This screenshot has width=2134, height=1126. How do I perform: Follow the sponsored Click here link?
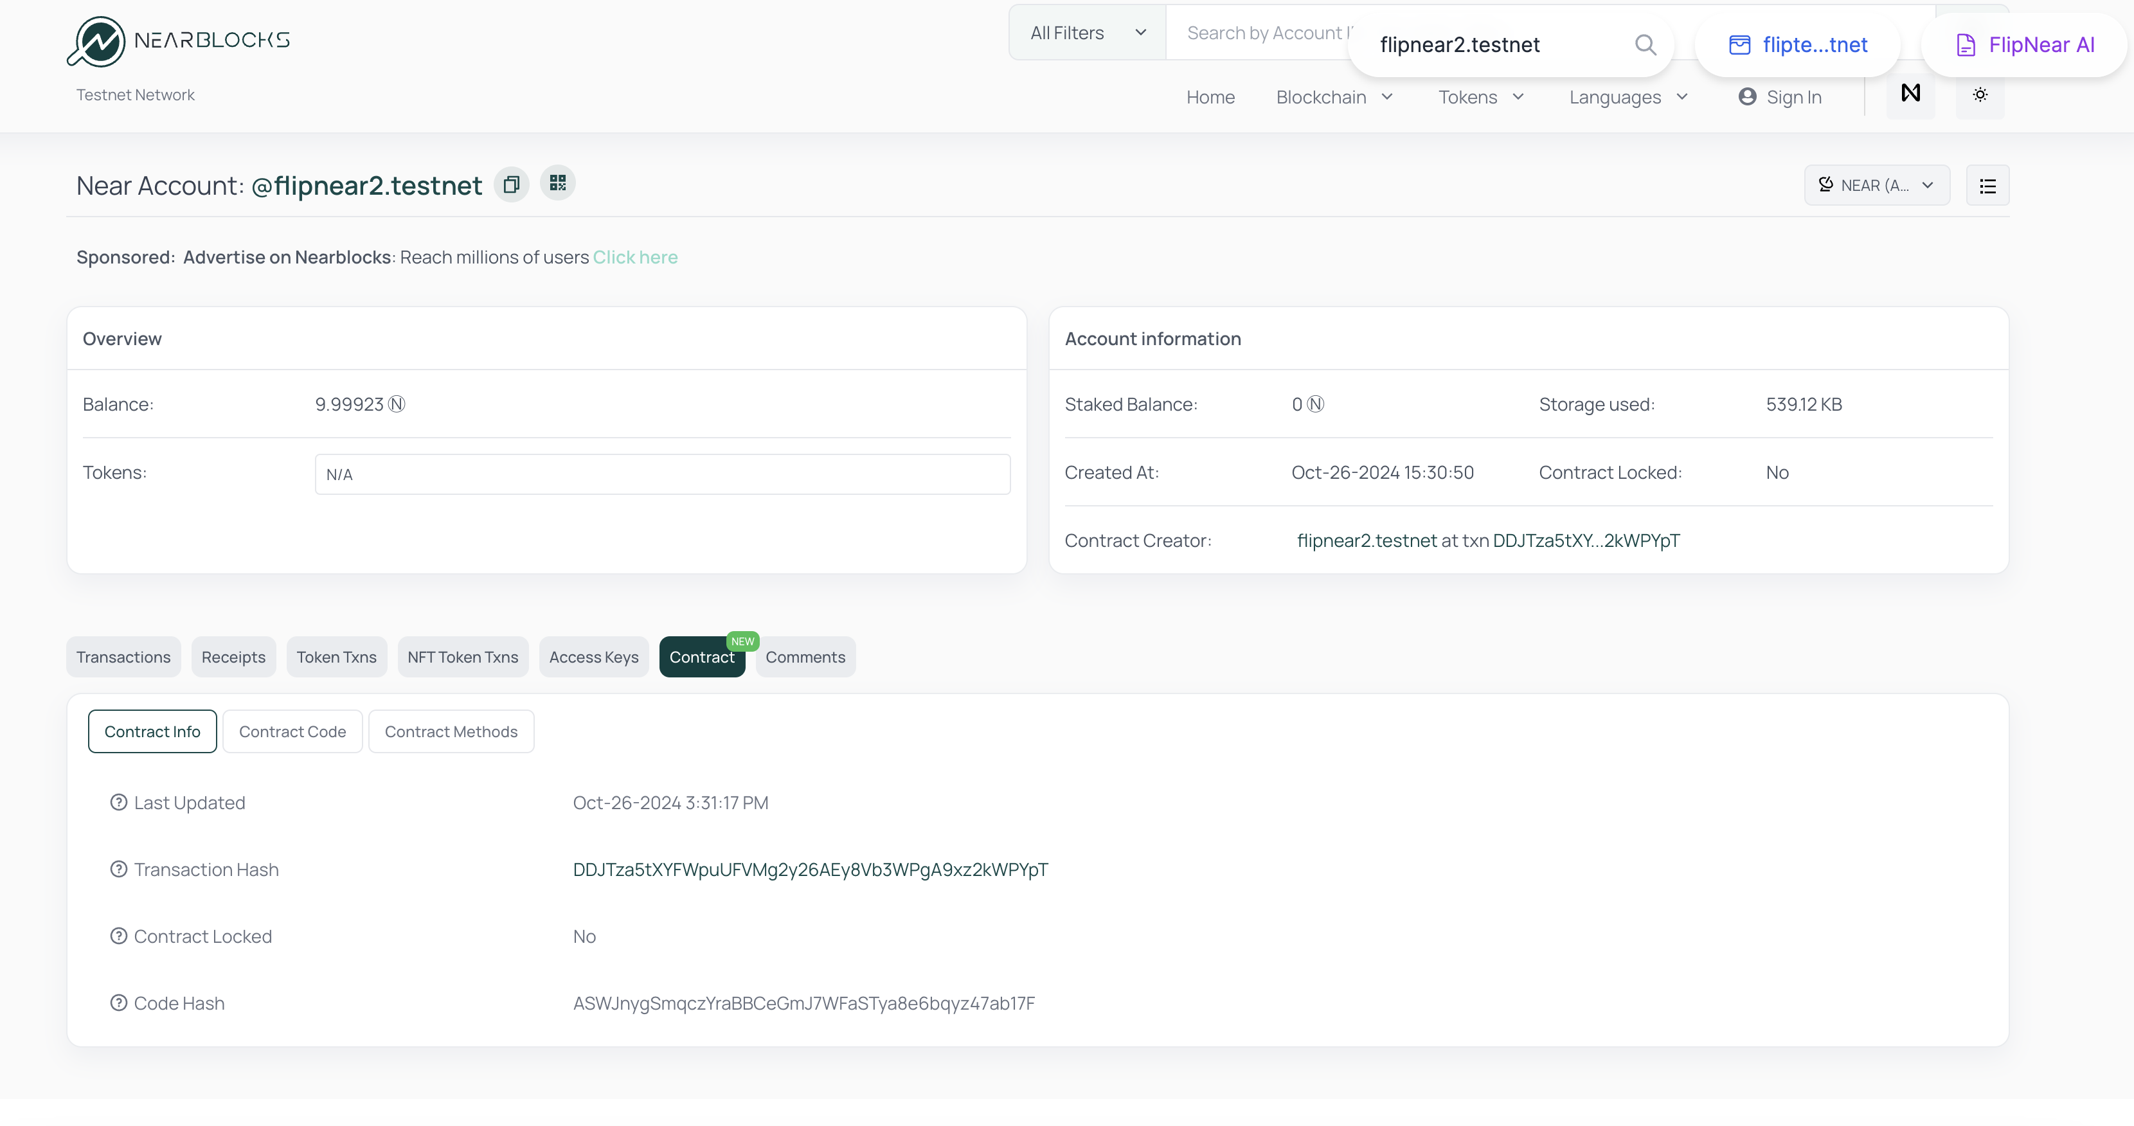(x=634, y=258)
